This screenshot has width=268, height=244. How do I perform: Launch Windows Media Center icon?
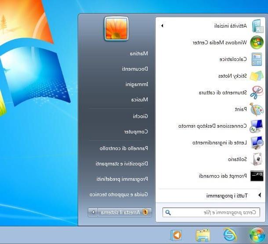pyautogui.click(x=257, y=42)
